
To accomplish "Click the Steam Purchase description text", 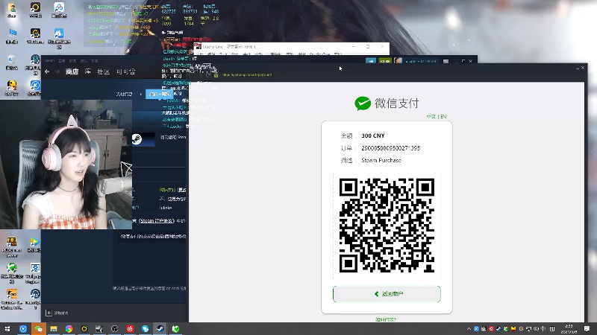I will (381, 160).
